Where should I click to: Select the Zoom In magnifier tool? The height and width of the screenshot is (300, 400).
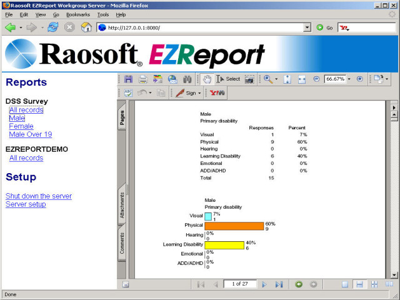tap(268, 79)
